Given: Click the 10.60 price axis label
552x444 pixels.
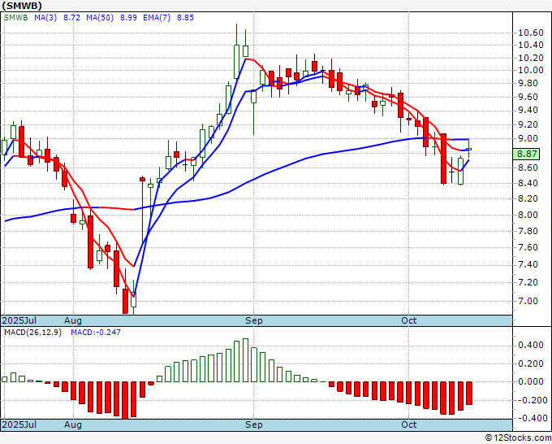Looking at the screenshot, I should (531, 33).
